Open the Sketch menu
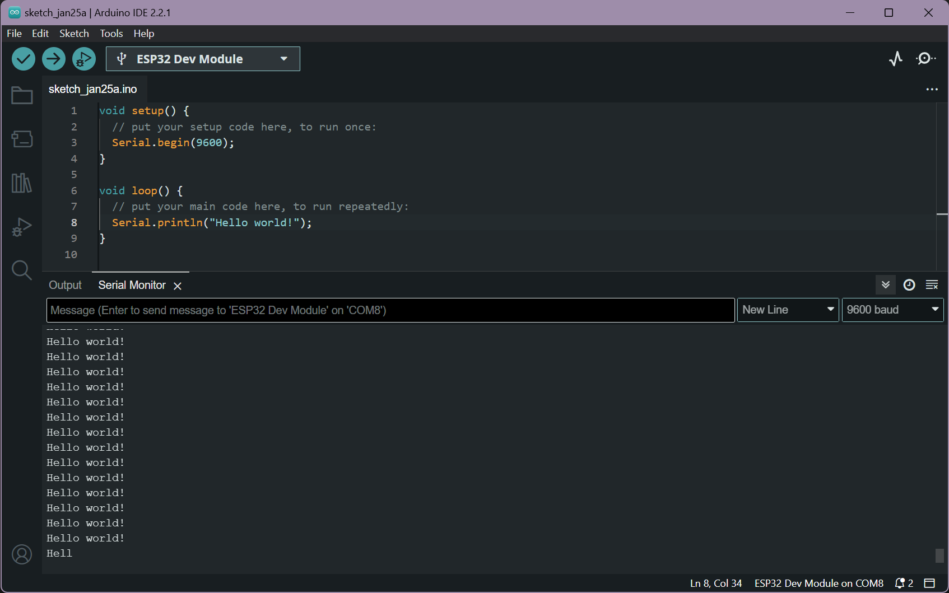 (74, 34)
